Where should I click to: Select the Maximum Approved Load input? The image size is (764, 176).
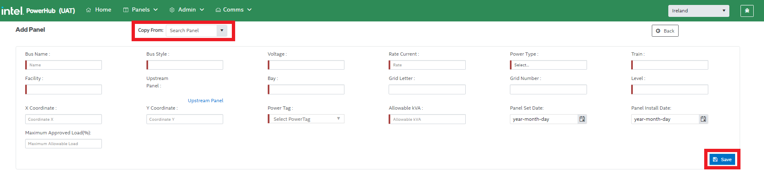coord(64,144)
